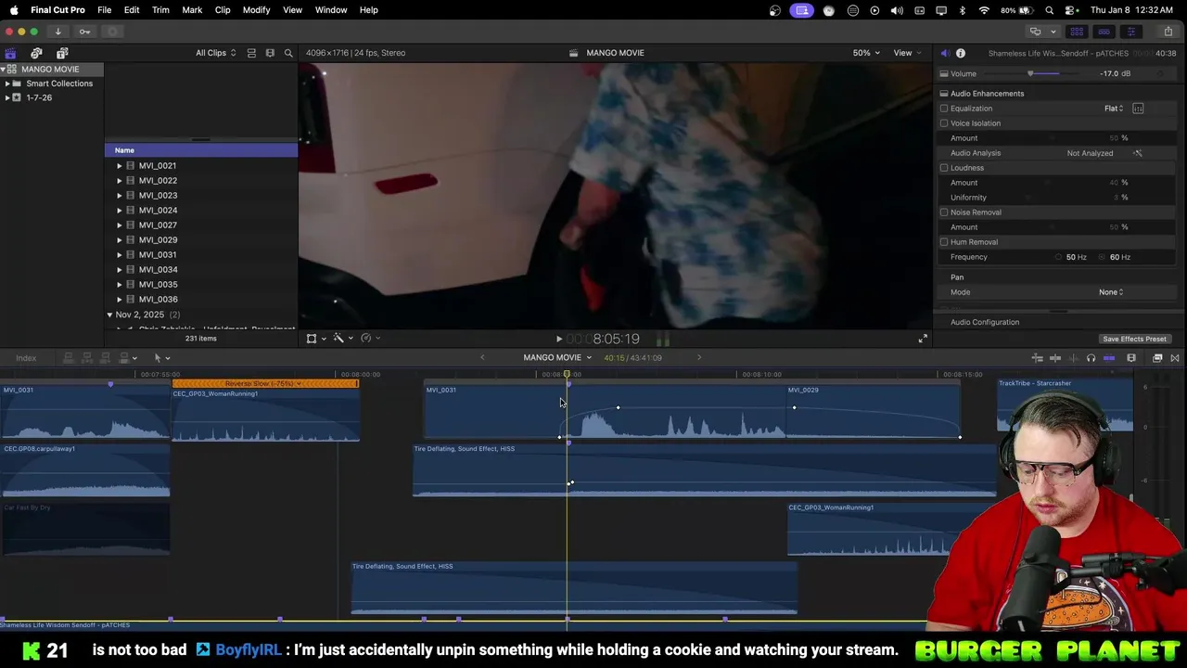Open the Clip menu

point(223,10)
